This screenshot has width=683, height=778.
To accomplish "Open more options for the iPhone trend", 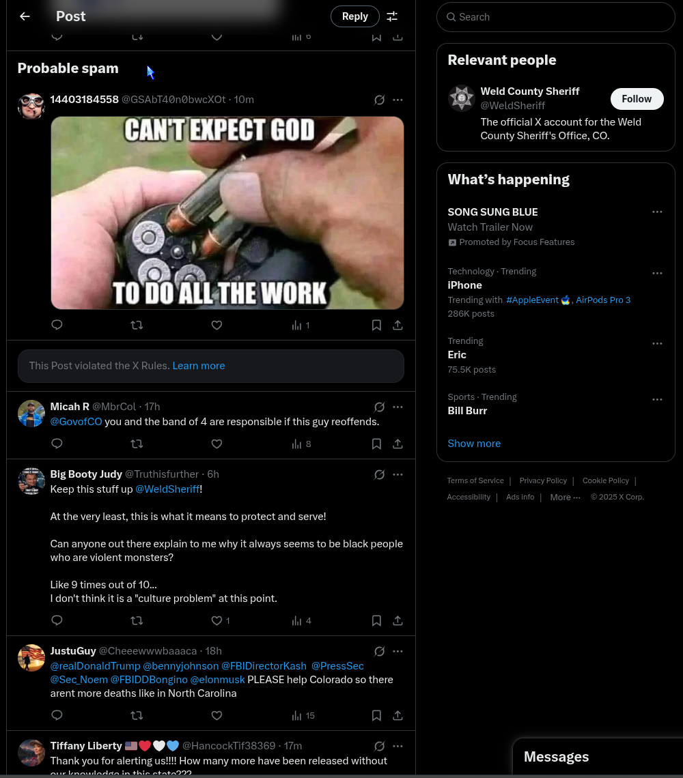I will tap(657, 273).
